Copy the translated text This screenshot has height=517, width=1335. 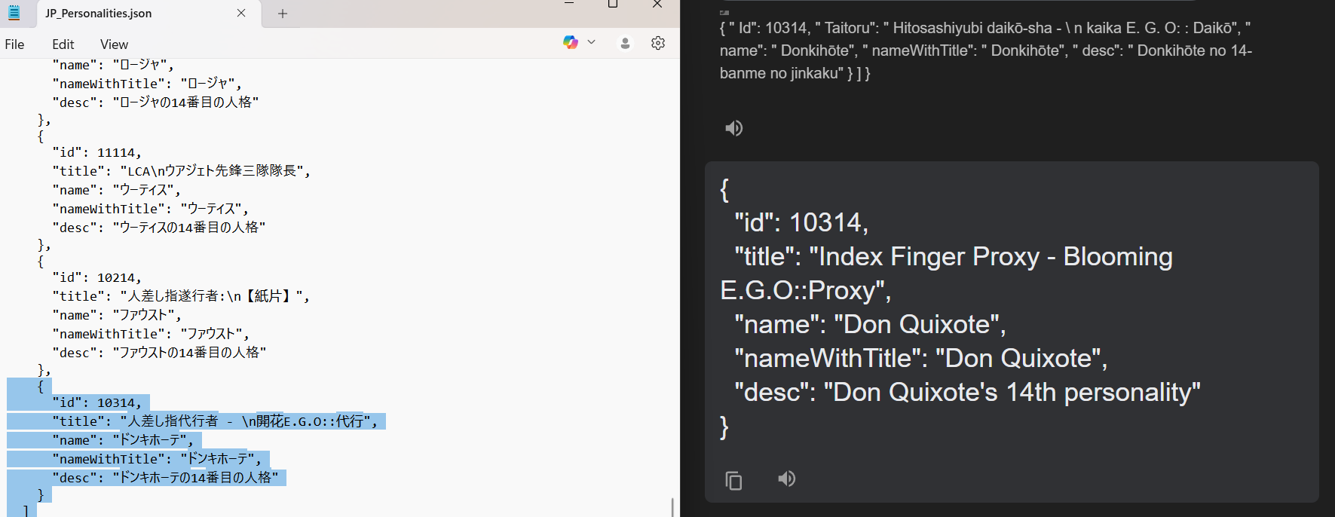point(733,480)
